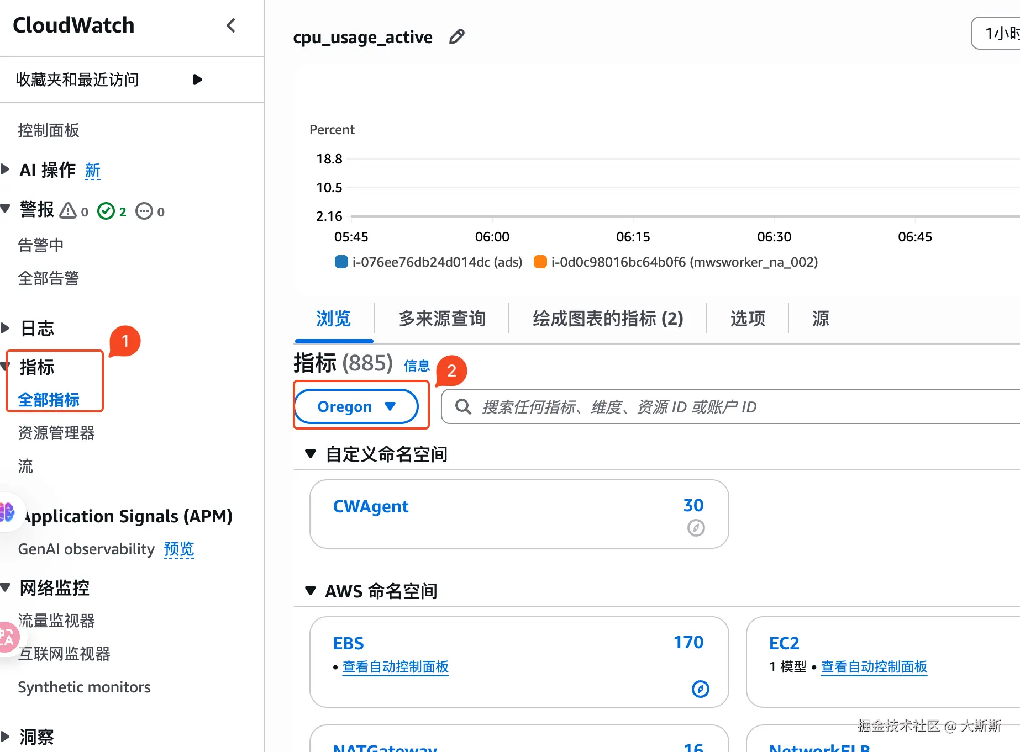
Task: Click the 信息 link beside 指标
Action: tap(417, 366)
